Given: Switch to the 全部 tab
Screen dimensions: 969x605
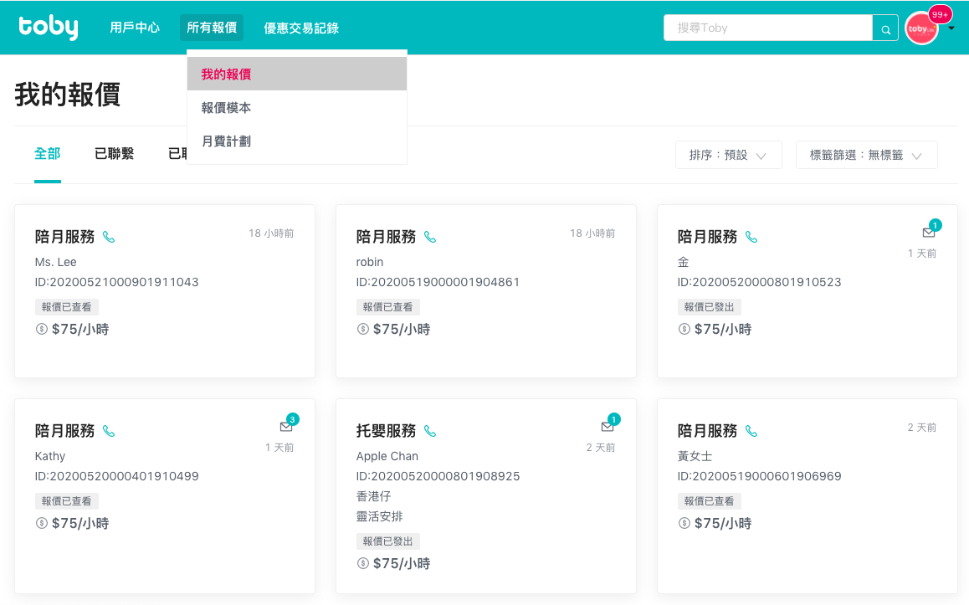Looking at the screenshot, I should point(48,154).
